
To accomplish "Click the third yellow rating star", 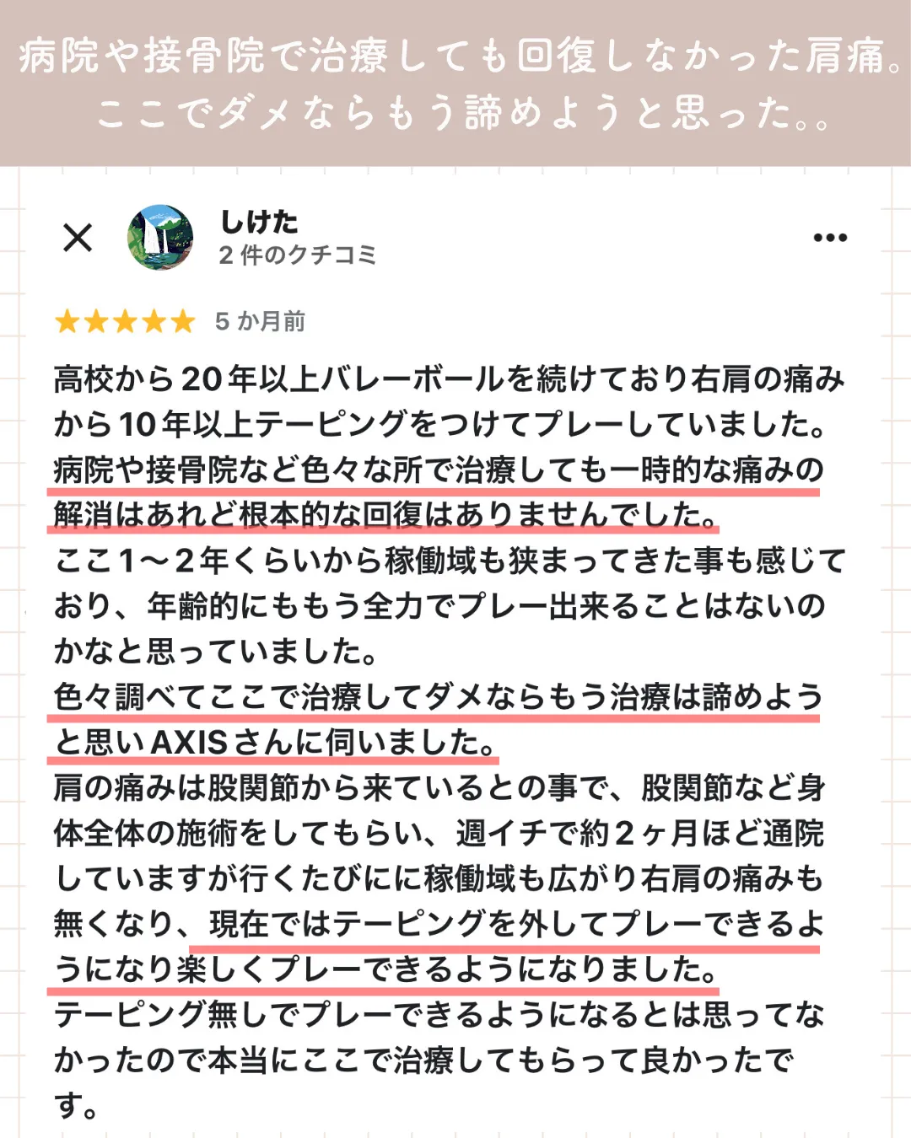I will tap(125, 321).
